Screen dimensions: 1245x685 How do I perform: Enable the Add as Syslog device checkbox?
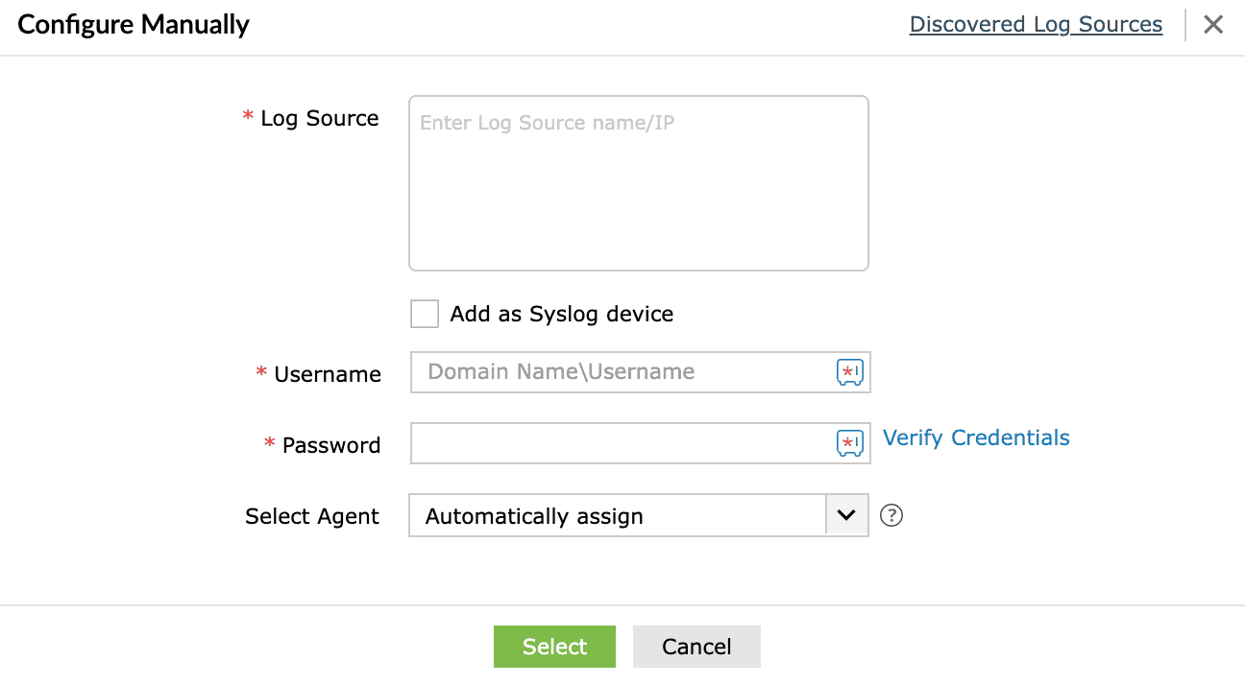(x=424, y=314)
